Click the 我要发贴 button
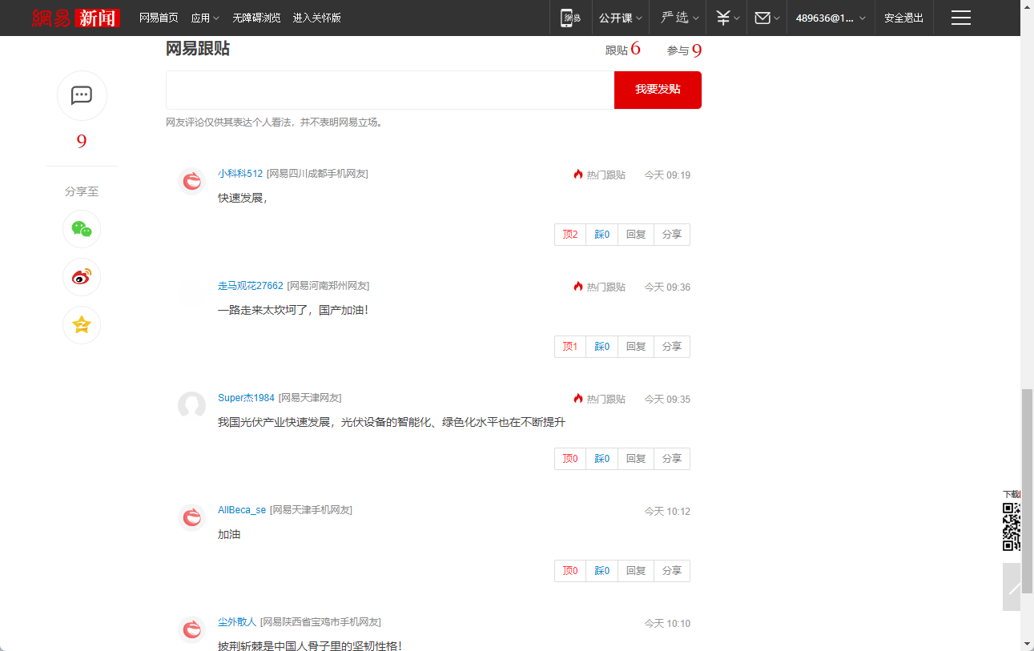The width and height of the screenshot is (1034, 651). (658, 90)
